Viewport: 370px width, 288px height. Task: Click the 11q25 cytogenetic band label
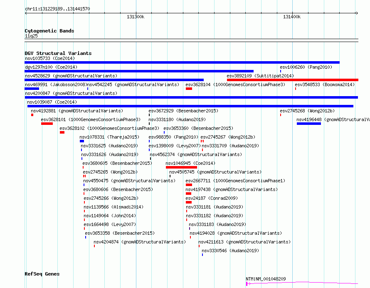(x=31, y=36)
